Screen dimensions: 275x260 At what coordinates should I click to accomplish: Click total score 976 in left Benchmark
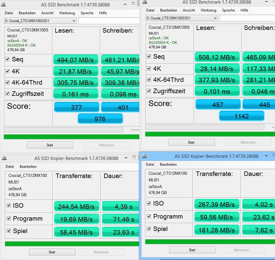pos(100,119)
